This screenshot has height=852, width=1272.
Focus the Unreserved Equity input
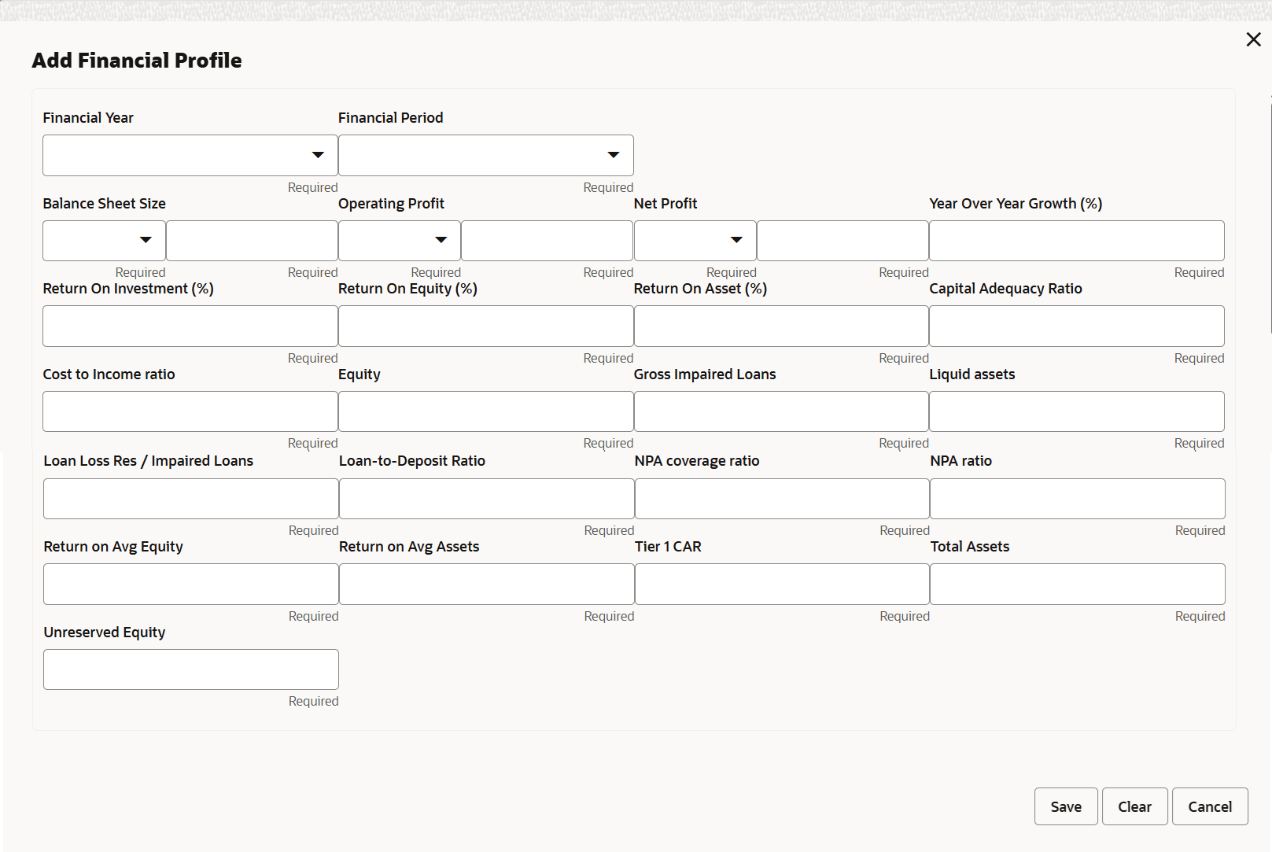pyautogui.click(x=191, y=669)
